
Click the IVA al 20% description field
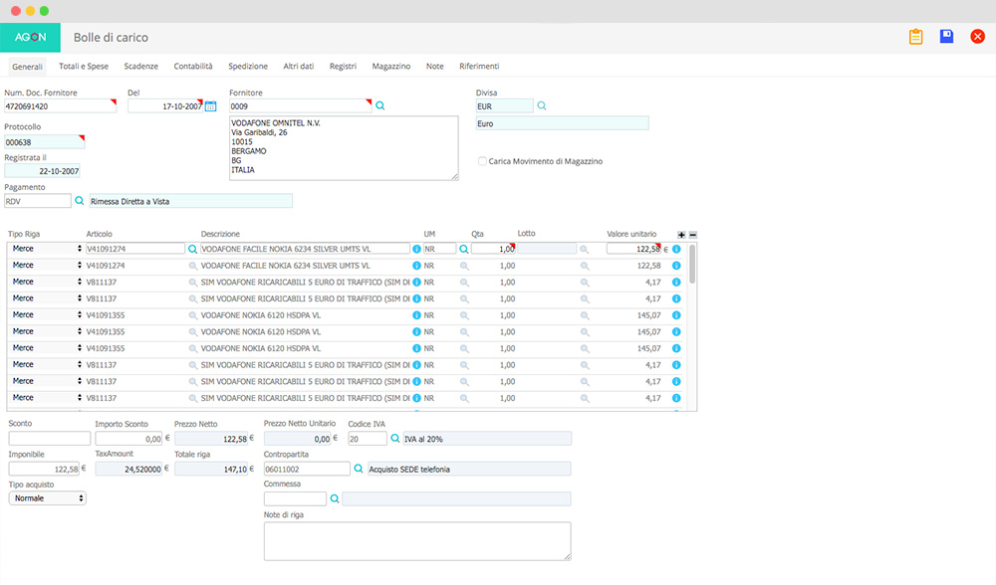pos(487,439)
